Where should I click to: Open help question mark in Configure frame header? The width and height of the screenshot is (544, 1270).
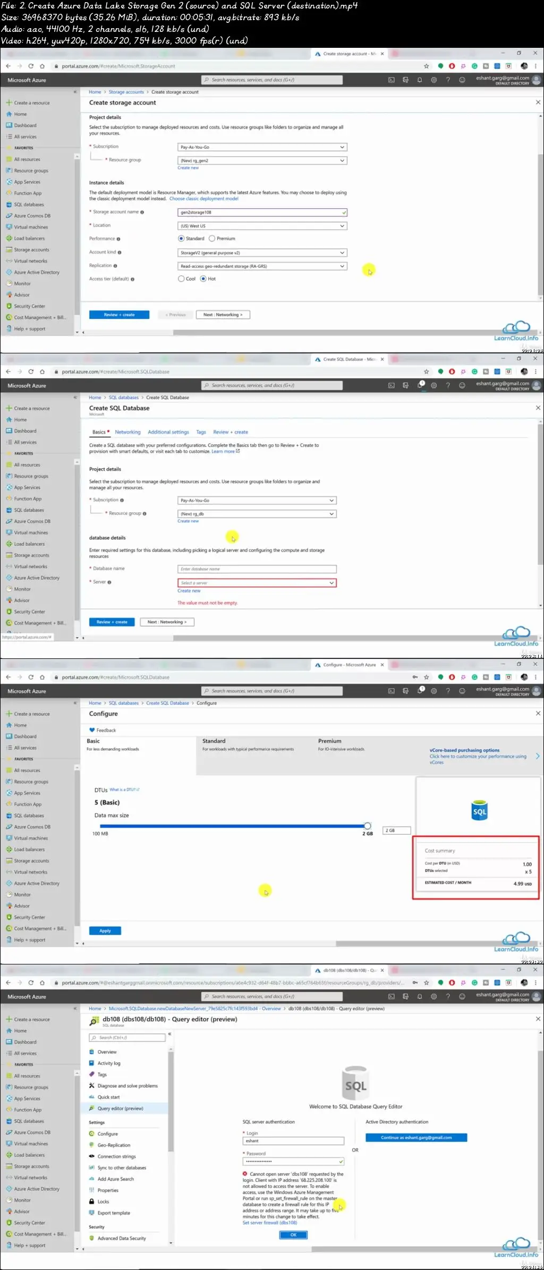[448, 691]
